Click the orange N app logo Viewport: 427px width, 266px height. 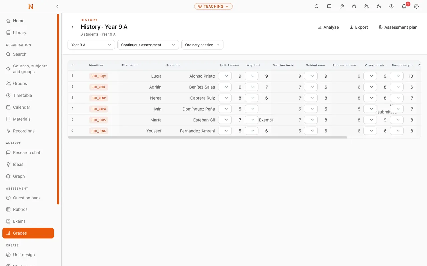[x=31, y=6]
